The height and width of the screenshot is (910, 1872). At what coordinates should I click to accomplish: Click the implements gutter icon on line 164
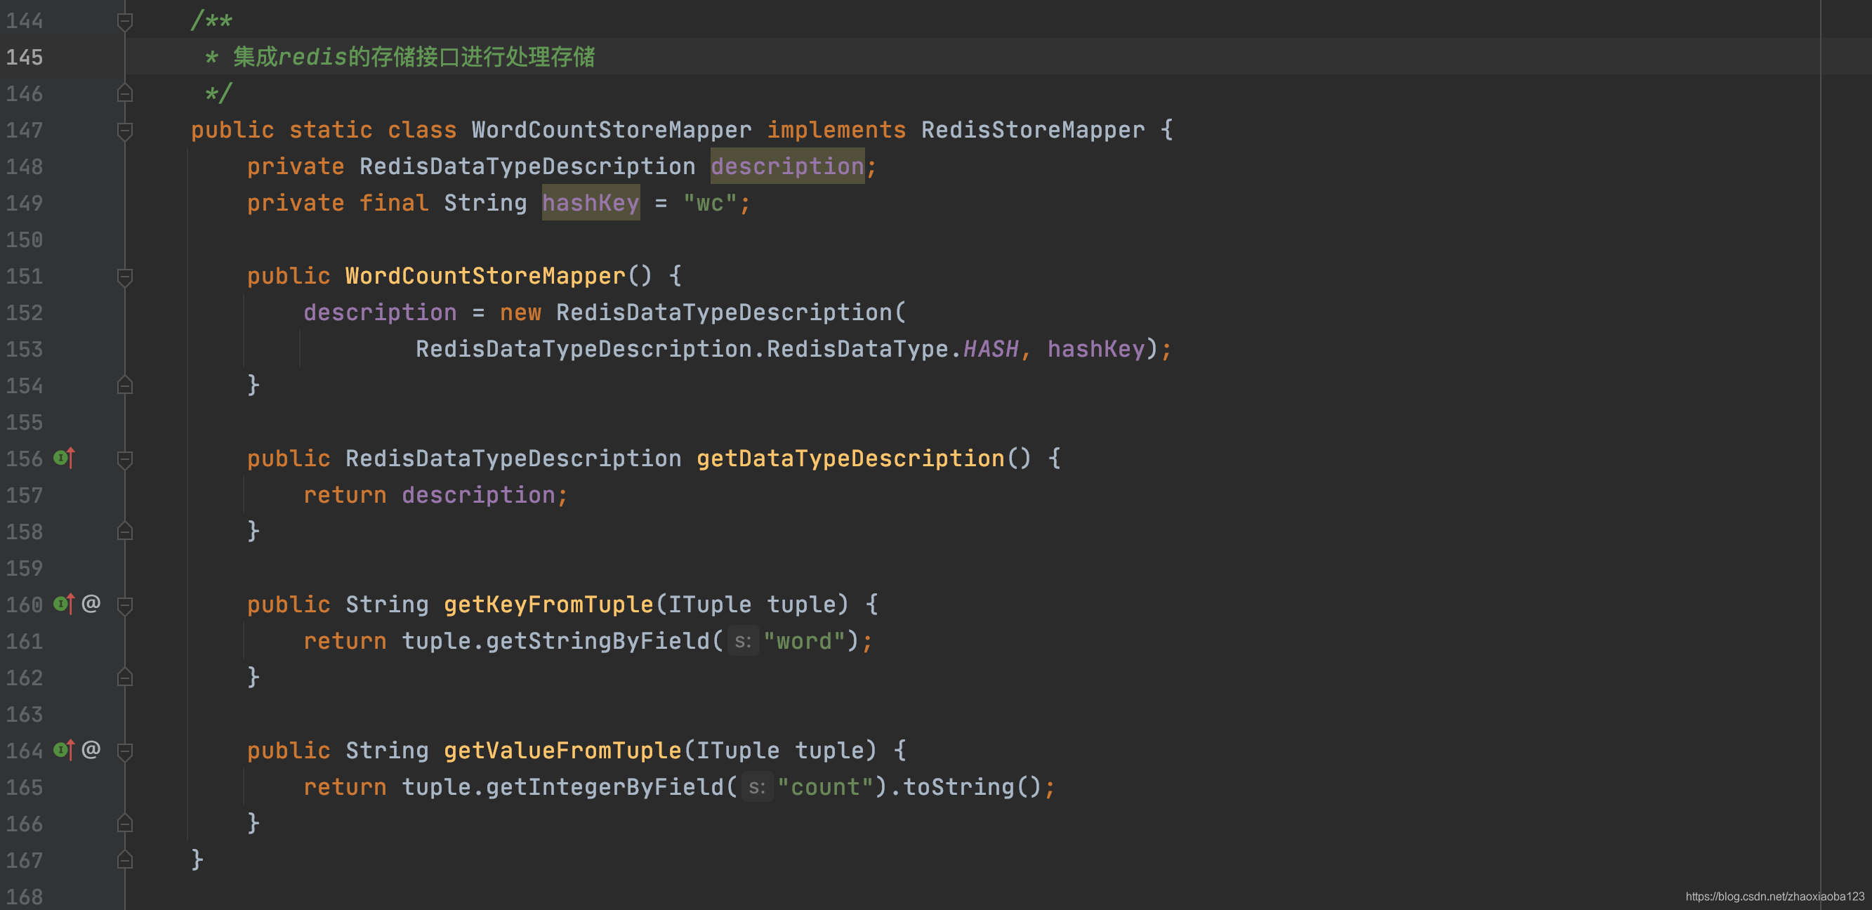[x=64, y=750]
